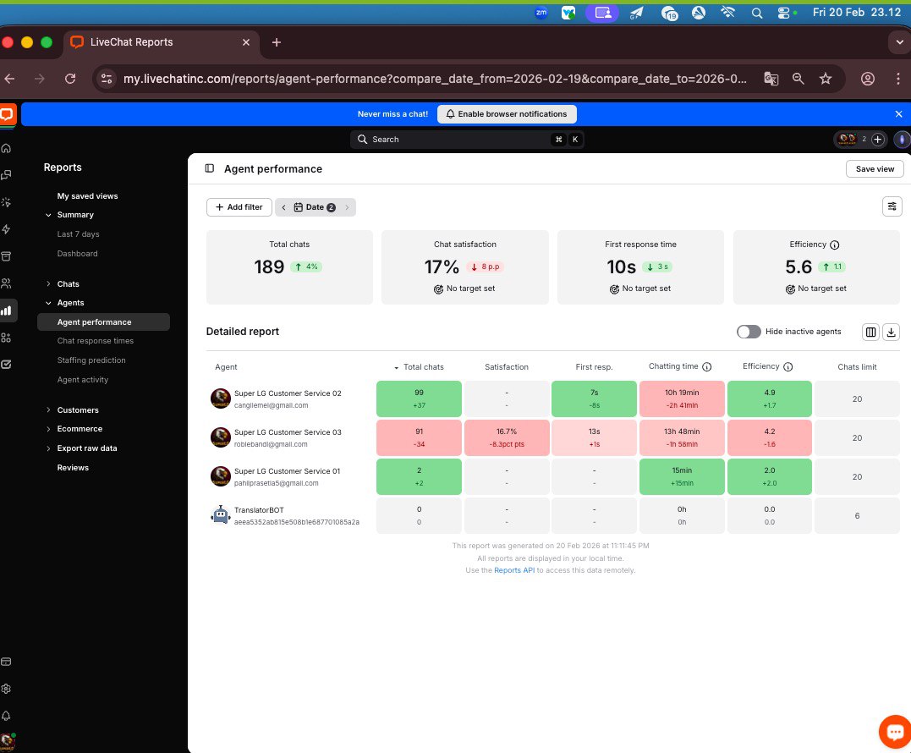Focus the Search input field

pos(467,140)
